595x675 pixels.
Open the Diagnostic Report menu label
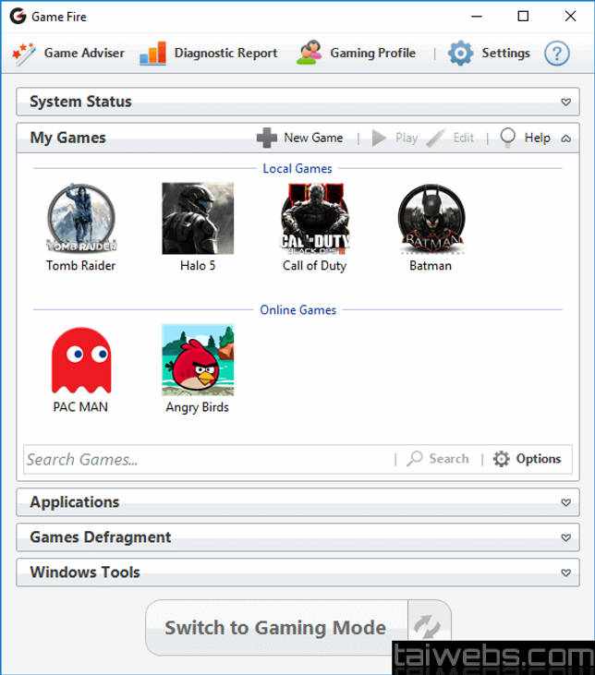[225, 53]
